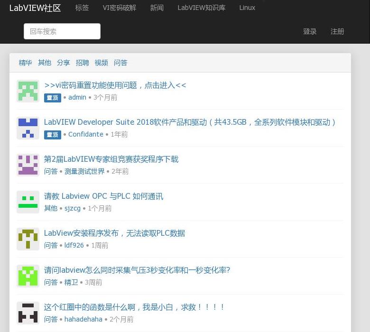Viewport: 370px width, 332px height.
Task: Open the sjzcg author link
Action: (73, 208)
